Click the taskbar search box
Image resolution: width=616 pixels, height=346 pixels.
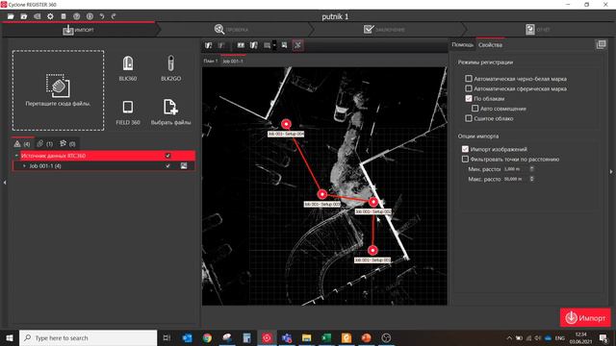pos(88,337)
